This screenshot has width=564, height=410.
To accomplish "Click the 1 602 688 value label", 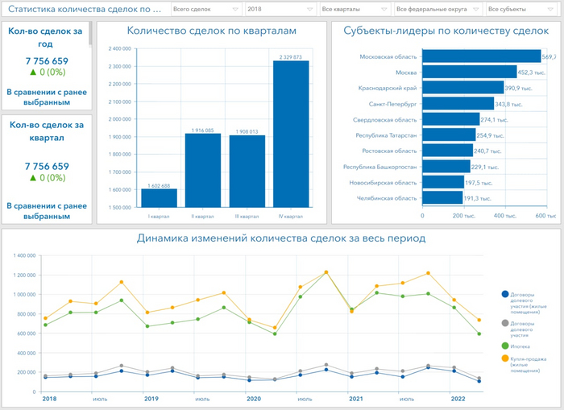I will 159,185.
